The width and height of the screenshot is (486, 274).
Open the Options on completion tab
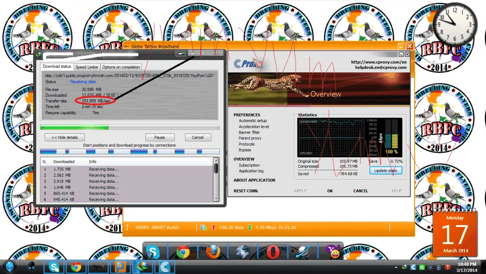click(121, 67)
